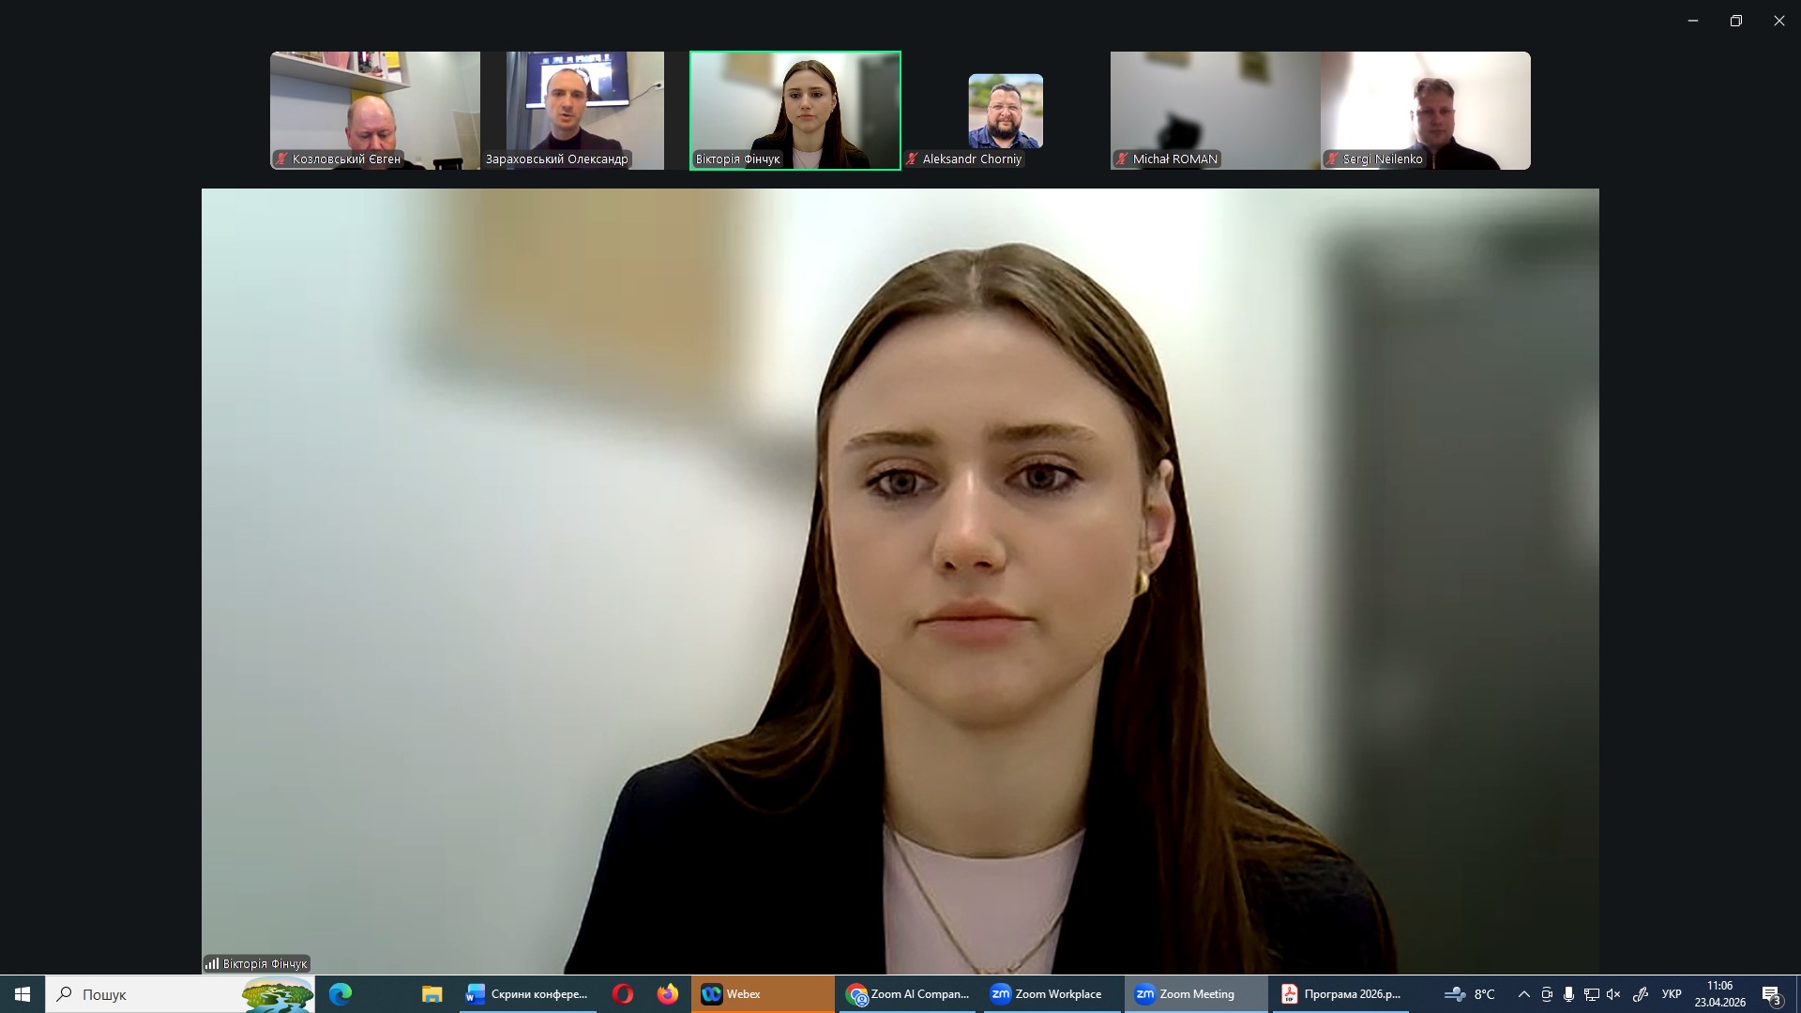
Task: Open File Explorer from the taskbar
Action: pyautogui.click(x=431, y=994)
